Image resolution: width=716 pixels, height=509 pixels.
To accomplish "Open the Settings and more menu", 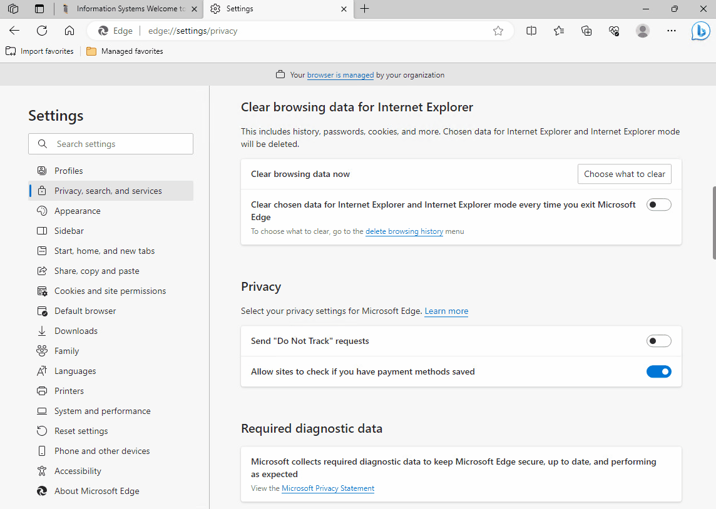I will click(672, 31).
